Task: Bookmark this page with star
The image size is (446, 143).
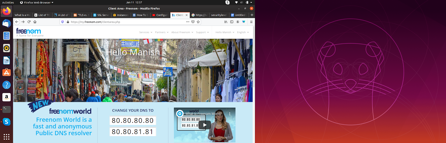Action: (x=198, y=22)
